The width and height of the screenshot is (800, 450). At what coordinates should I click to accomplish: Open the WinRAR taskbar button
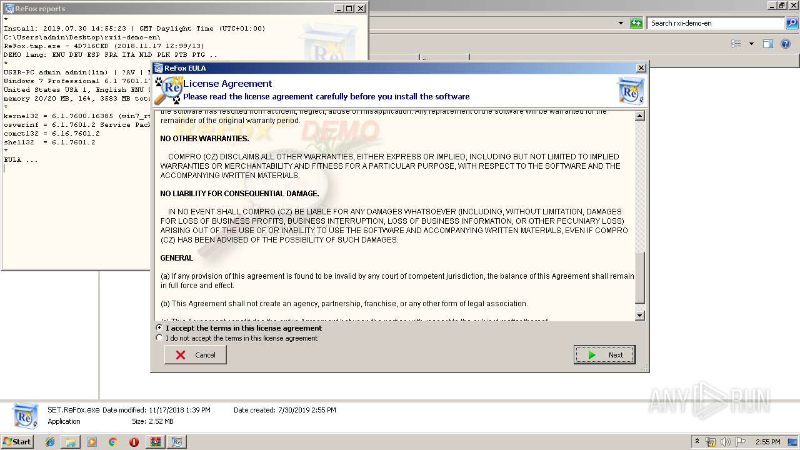tap(156, 442)
